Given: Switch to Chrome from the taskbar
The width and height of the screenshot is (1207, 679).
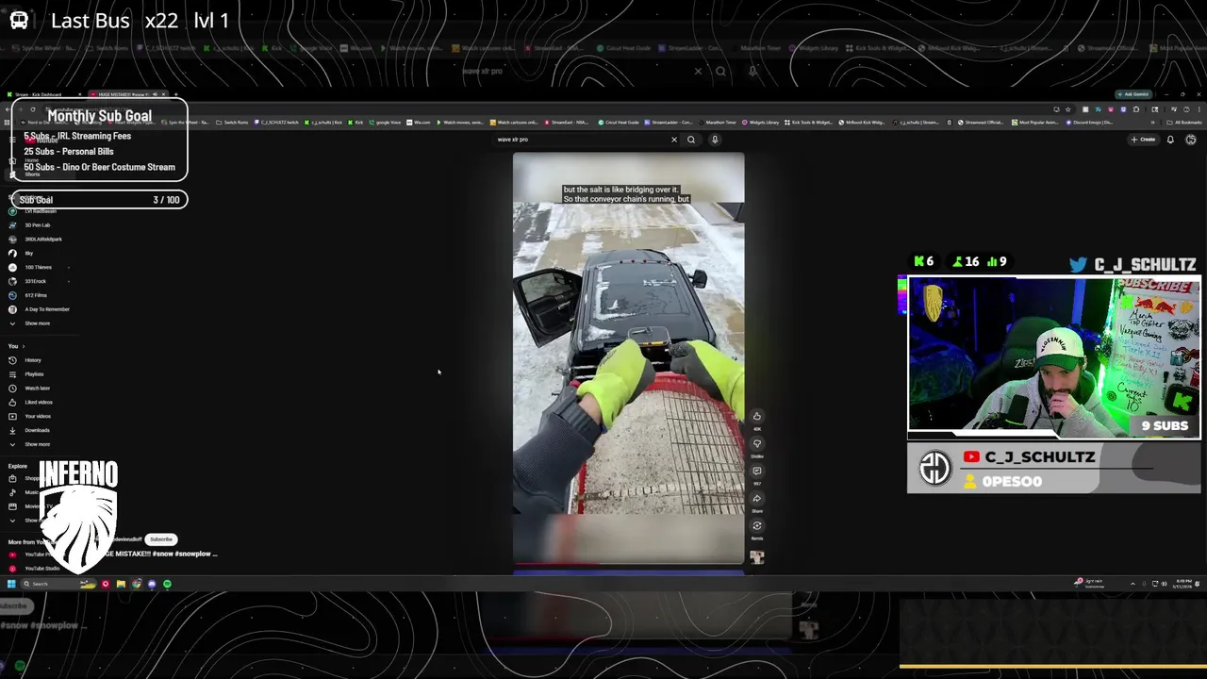Looking at the screenshot, I should click(x=136, y=584).
